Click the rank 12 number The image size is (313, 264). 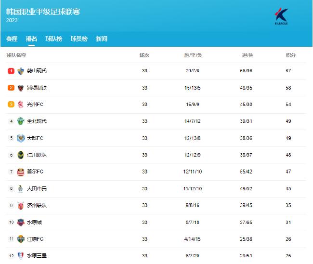pos(12,256)
